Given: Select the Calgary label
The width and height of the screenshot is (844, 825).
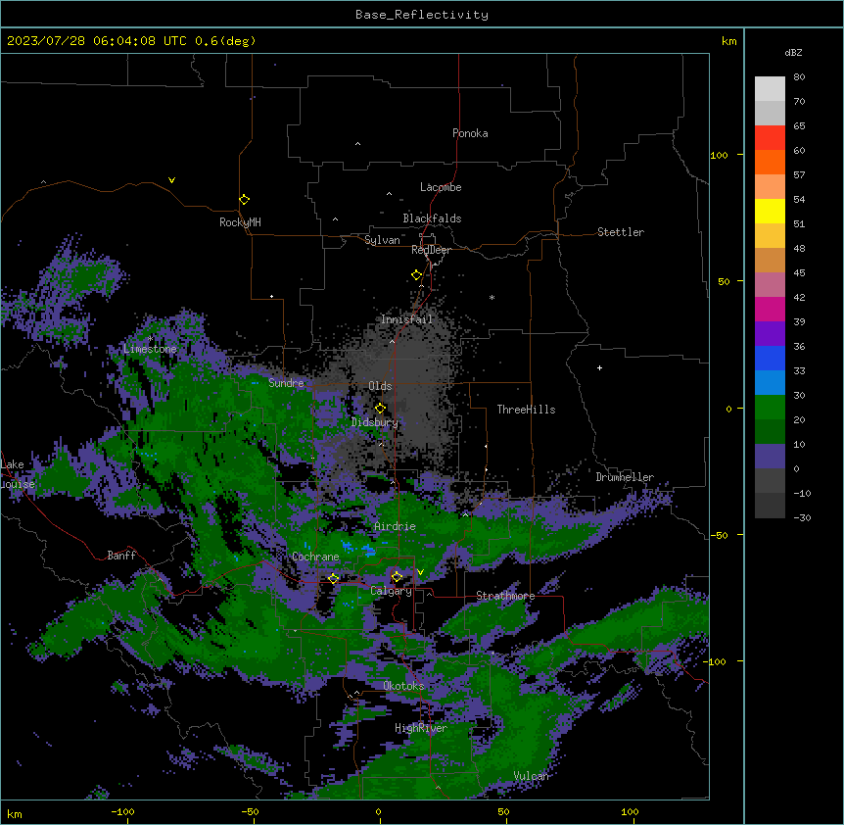Looking at the screenshot, I should coord(391,591).
